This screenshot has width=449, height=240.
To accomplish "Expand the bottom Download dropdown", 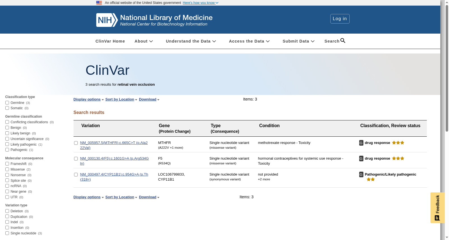I will pos(149,197).
